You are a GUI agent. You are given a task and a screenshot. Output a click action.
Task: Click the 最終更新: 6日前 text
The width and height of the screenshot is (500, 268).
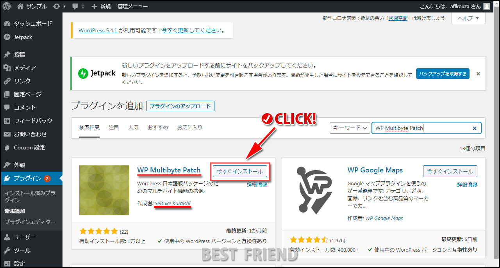tap(459, 239)
